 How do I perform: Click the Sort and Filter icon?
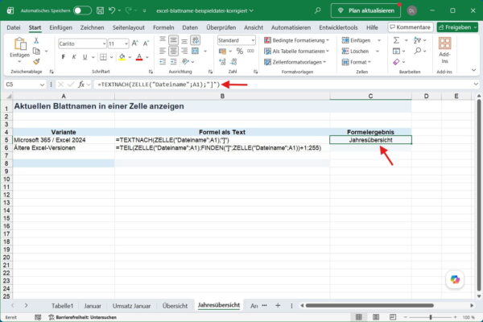pos(417,40)
